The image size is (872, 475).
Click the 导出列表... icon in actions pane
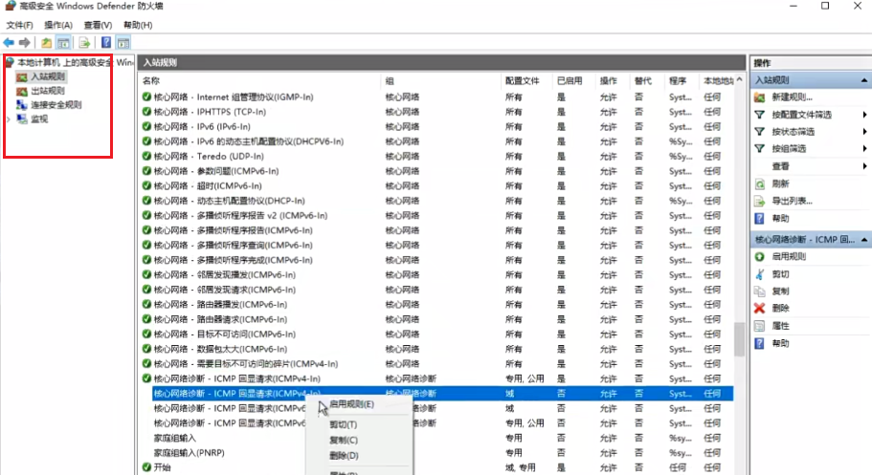click(759, 201)
